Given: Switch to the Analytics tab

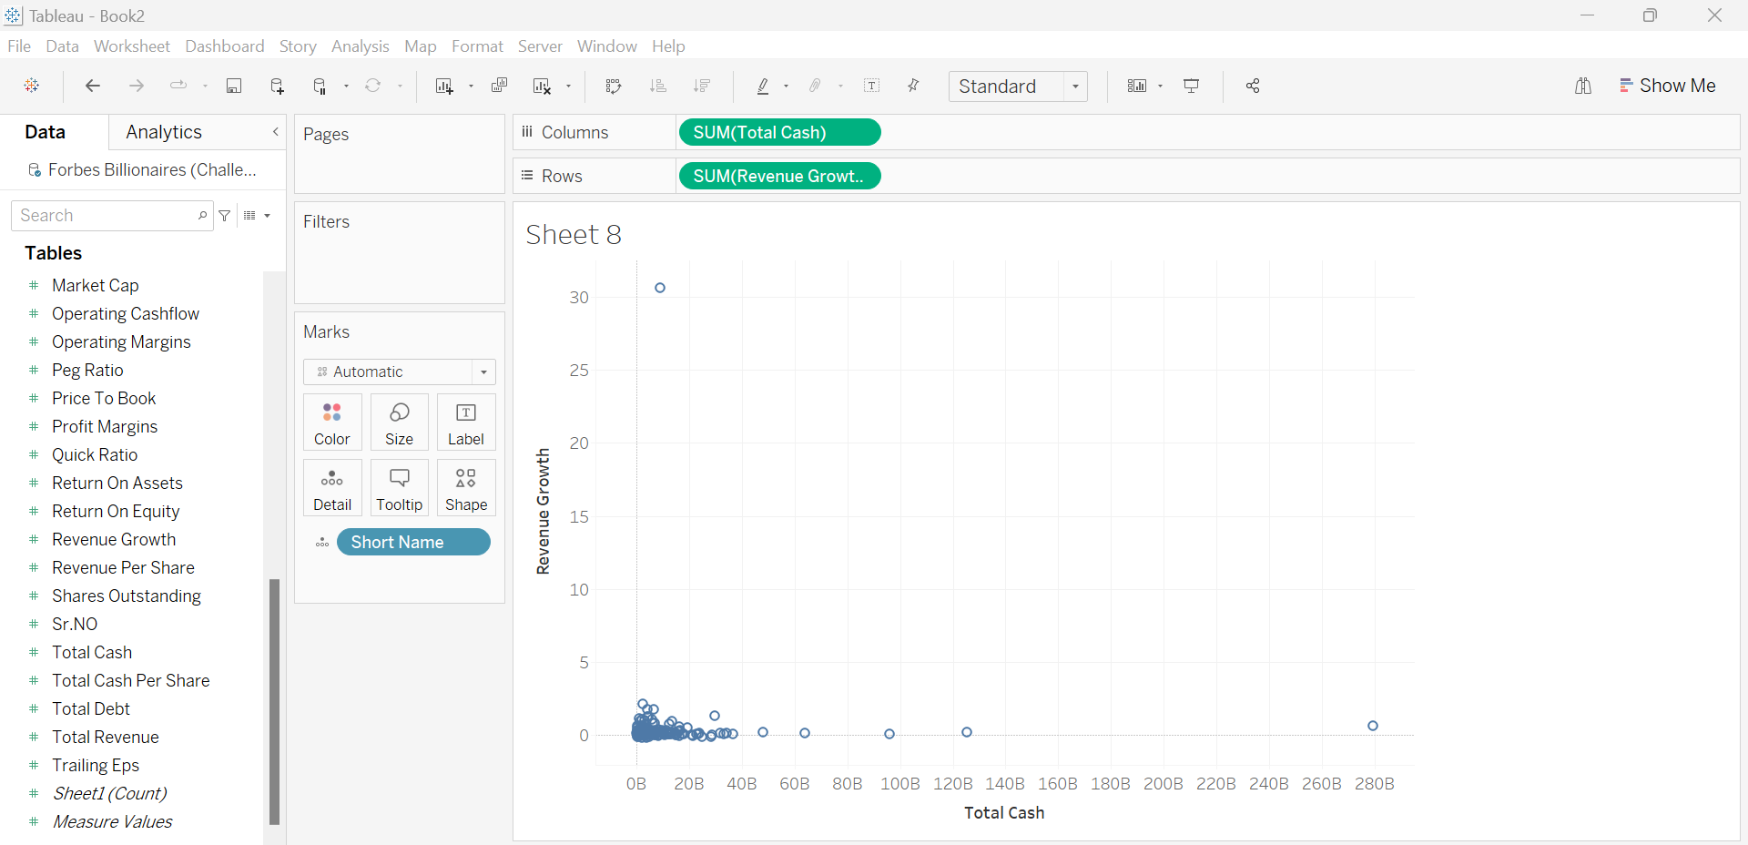Looking at the screenshot, I should [164, 132].
